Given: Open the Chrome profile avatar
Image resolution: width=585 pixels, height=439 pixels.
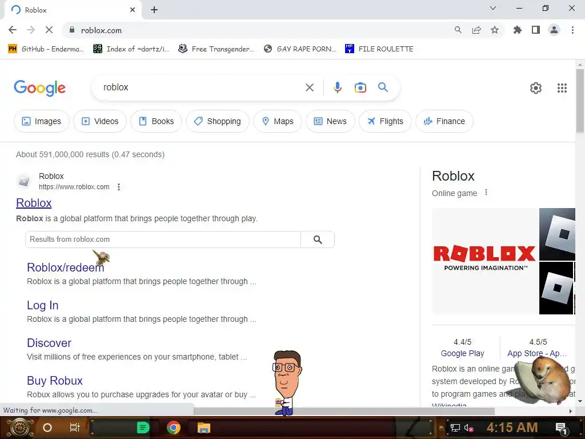Looking at the screenshot, I should 554,30.
